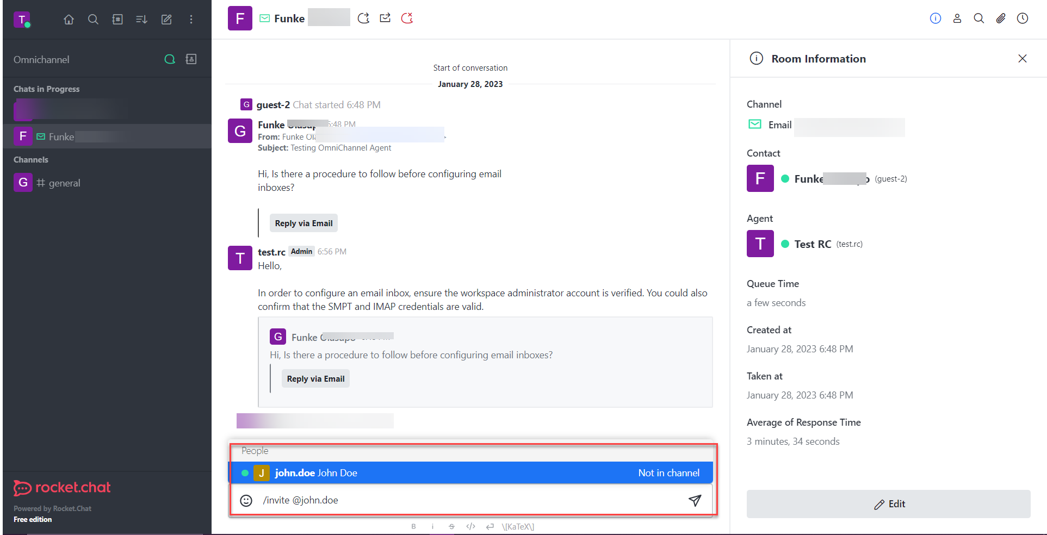Click the Create new pencil icon
The height and width of the screenshot is (535, 1047).
click(x=166, y=20)
